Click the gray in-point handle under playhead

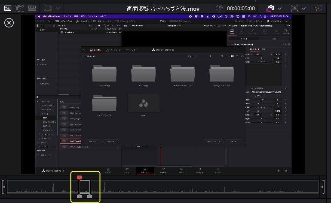point(80,197)
